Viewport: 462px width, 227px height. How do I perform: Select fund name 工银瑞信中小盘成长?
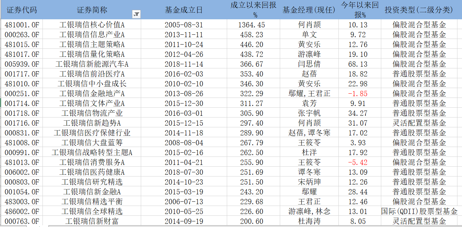click(x=92, y=84)
